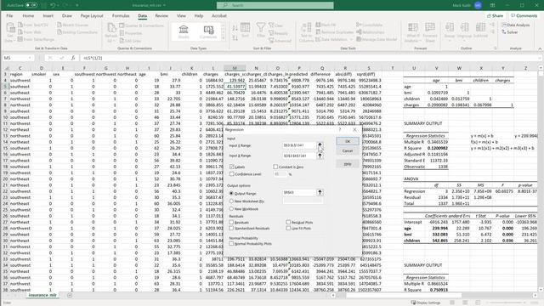Viewport: 544px width, 306px height.
Task: Open the Name Box dropdown arrow
Action: pos(30,58)
